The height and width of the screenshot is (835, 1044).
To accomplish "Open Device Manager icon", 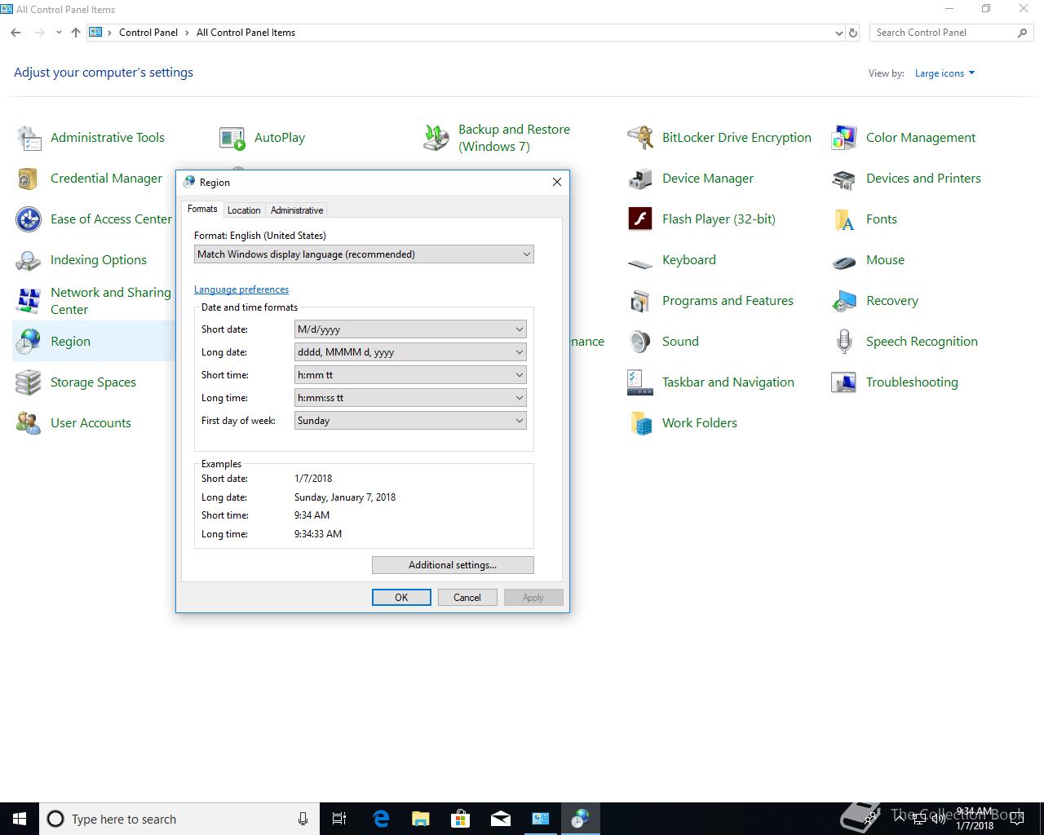I will coord(640,179).
